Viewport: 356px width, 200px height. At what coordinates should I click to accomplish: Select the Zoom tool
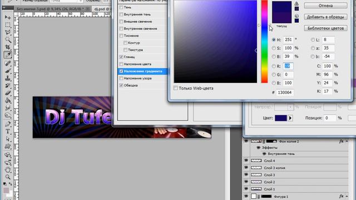(7, 177)
